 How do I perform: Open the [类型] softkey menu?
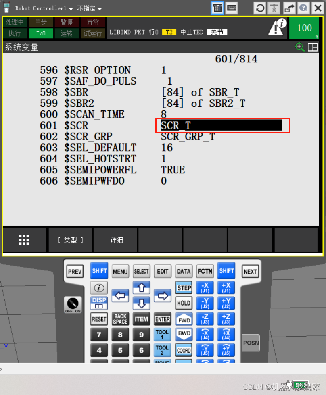coord(70,240)
